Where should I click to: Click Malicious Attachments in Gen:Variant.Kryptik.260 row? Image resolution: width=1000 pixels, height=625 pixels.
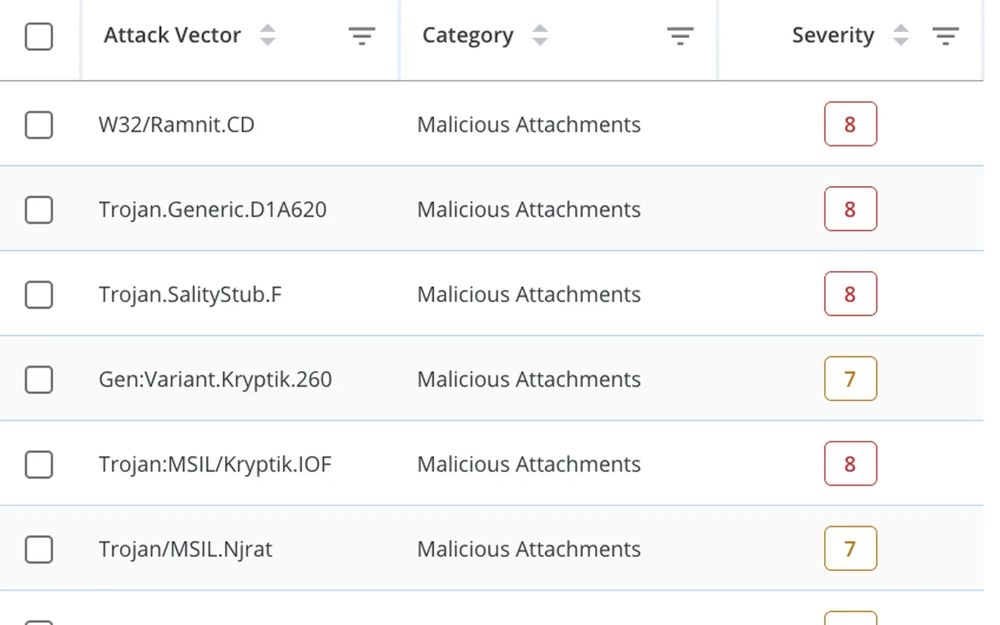click(x=529, y=379)
